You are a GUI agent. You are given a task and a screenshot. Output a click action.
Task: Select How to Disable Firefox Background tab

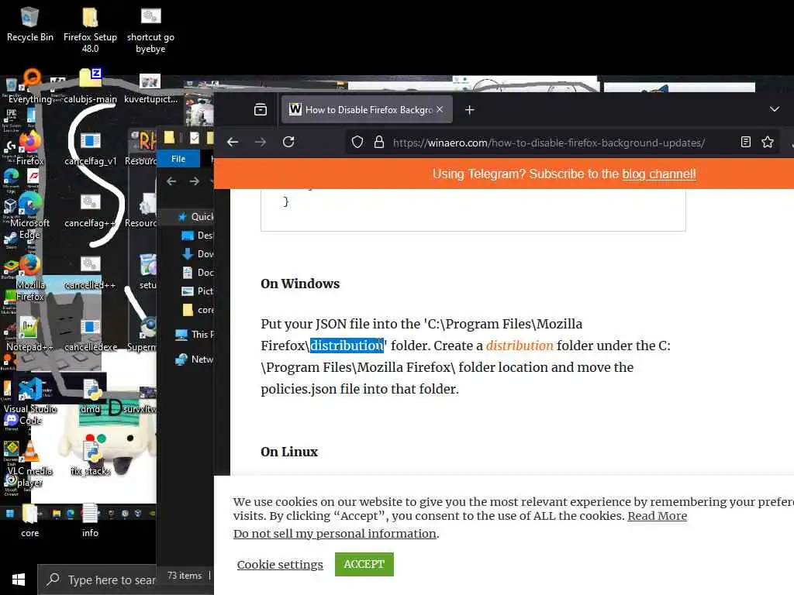(x=367, y=109)
